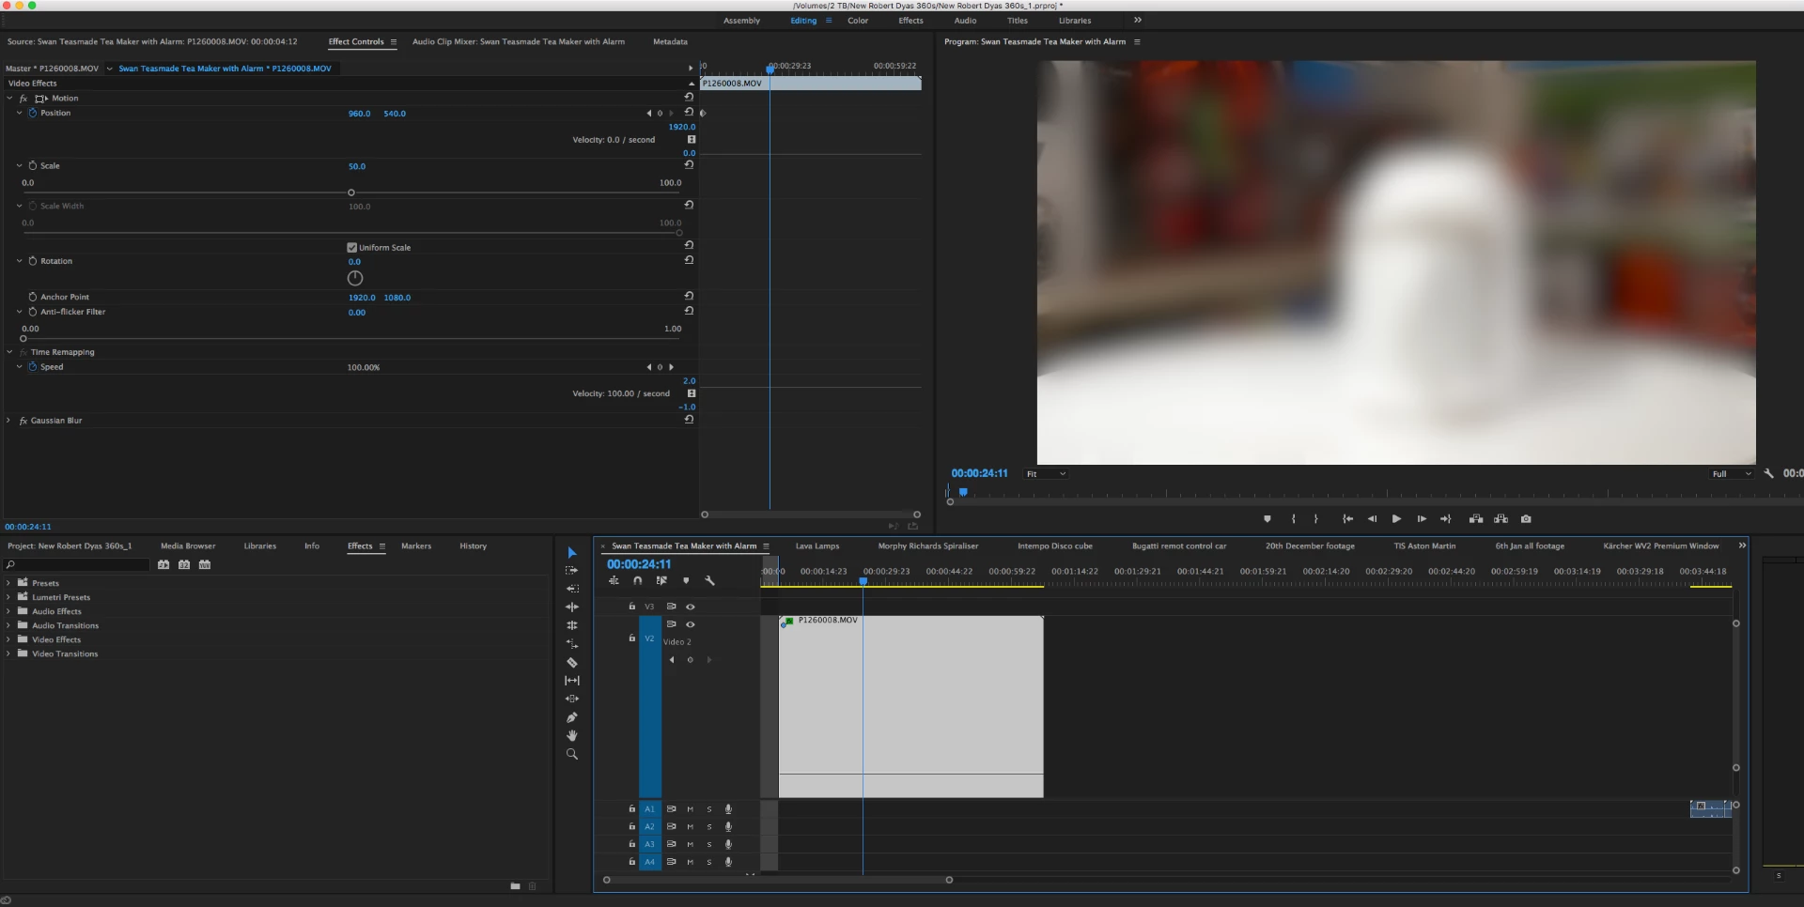Toggle Position animation stopwatch
This screenshot has height=907, width=1804.
pyautogui.click(x=32, y=113)
